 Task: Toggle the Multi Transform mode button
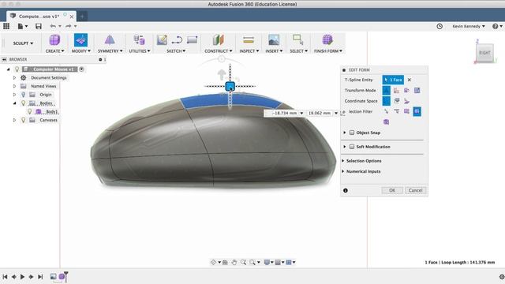tap(386, 91)
